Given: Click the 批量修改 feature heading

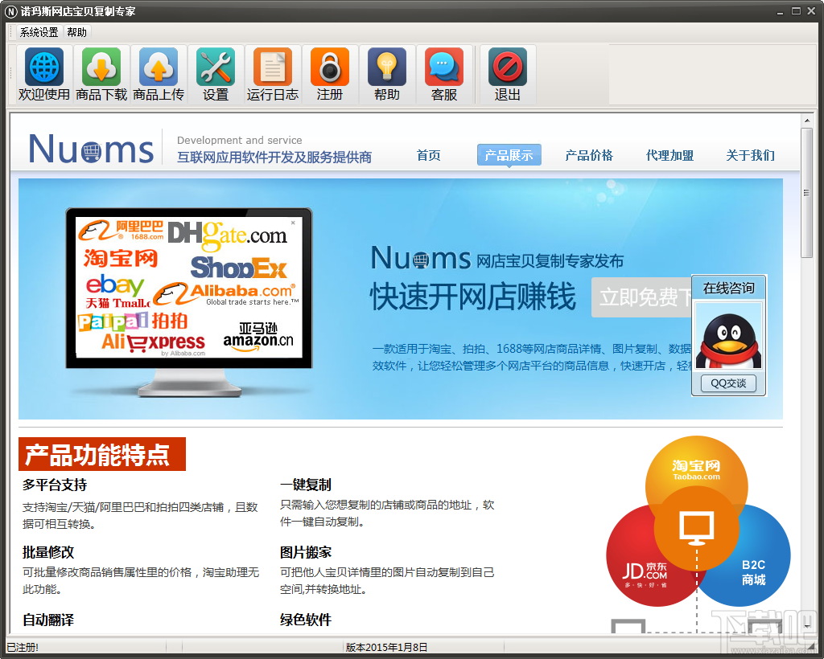Looking at the screenshot, I should click(48, 552).
